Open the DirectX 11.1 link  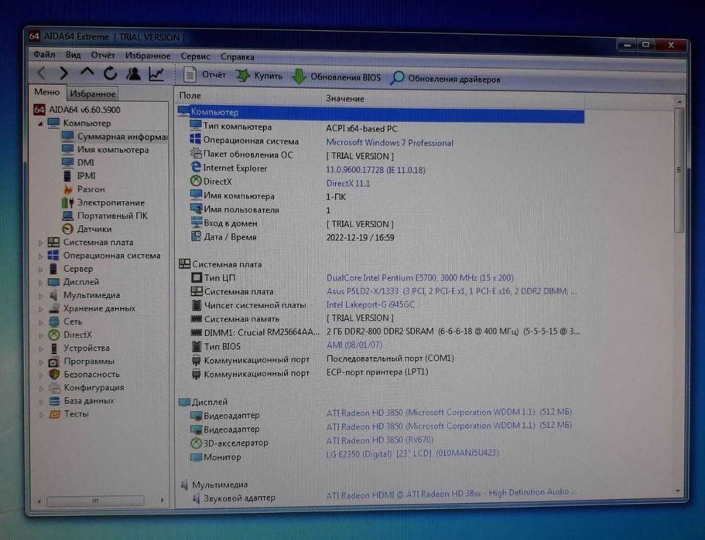click(348, 183)
